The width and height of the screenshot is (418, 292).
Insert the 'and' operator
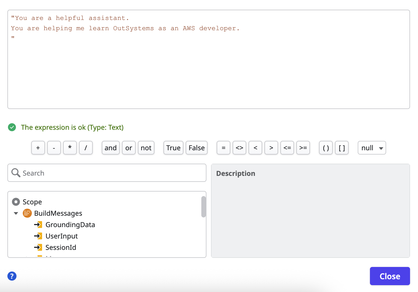[x=111, y=148]
